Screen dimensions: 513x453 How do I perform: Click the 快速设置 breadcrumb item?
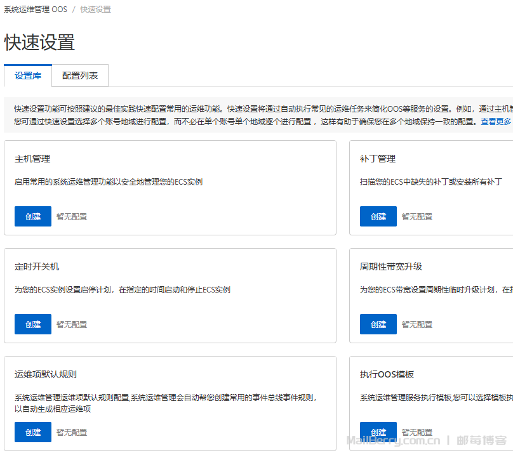(95, 10)
